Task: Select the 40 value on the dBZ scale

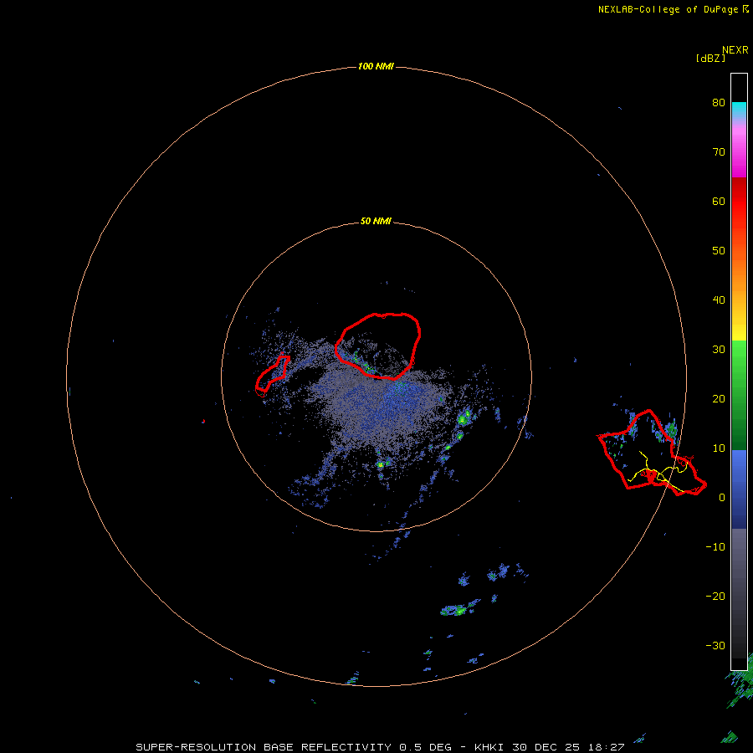Action: [x=719, y=300]
